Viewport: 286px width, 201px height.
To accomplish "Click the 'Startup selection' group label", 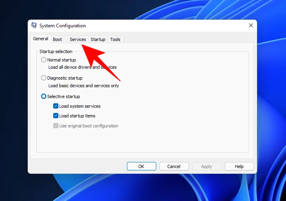I will [56, 51].
